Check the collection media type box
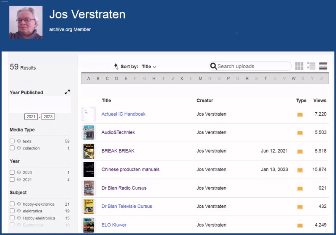Image resolution: width=336 pixels, height=235 pixels. pos(12,148)
